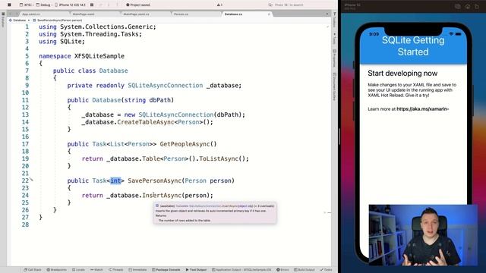Click the highlighted 'int' type on line 22
Image resolution: width=486 pixels, height=273 pixels.
point(115,180)
